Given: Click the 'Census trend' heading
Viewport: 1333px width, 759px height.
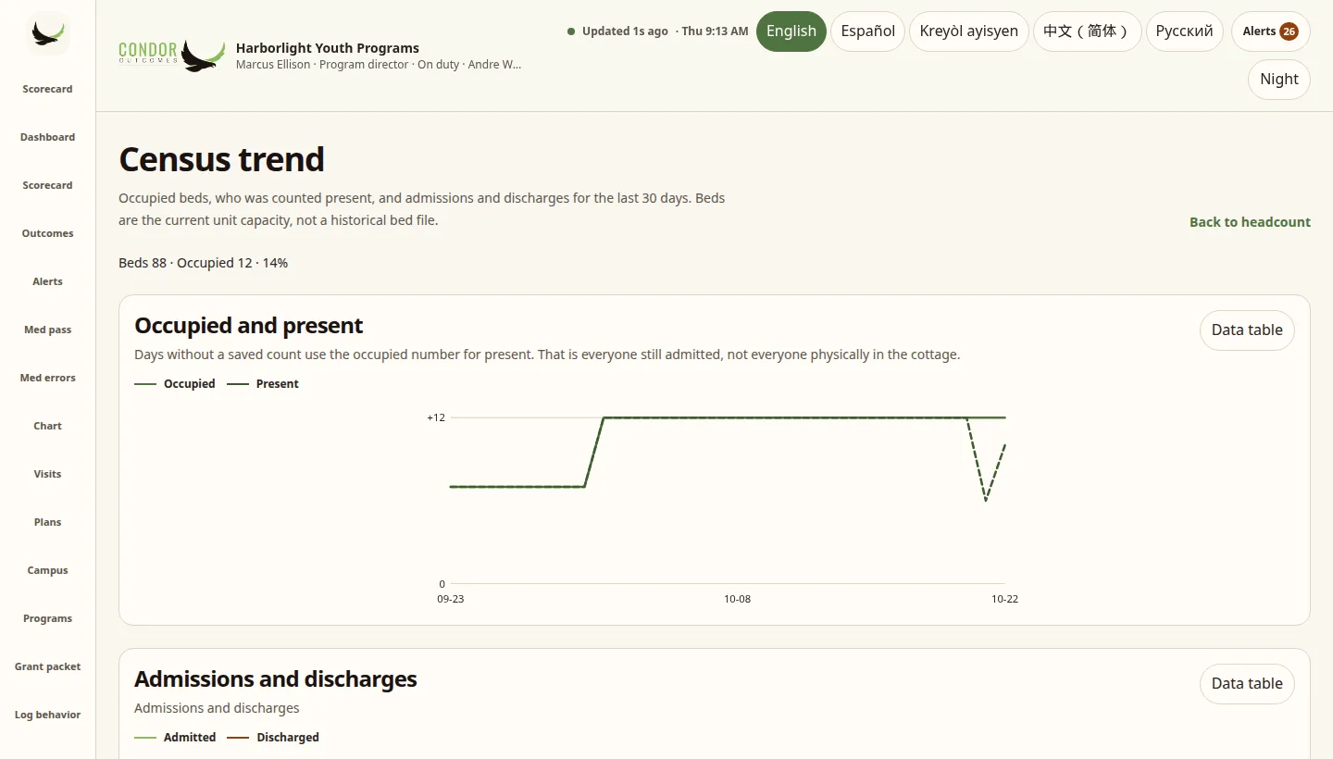Looking at the screenshot, I should (222, 159).
